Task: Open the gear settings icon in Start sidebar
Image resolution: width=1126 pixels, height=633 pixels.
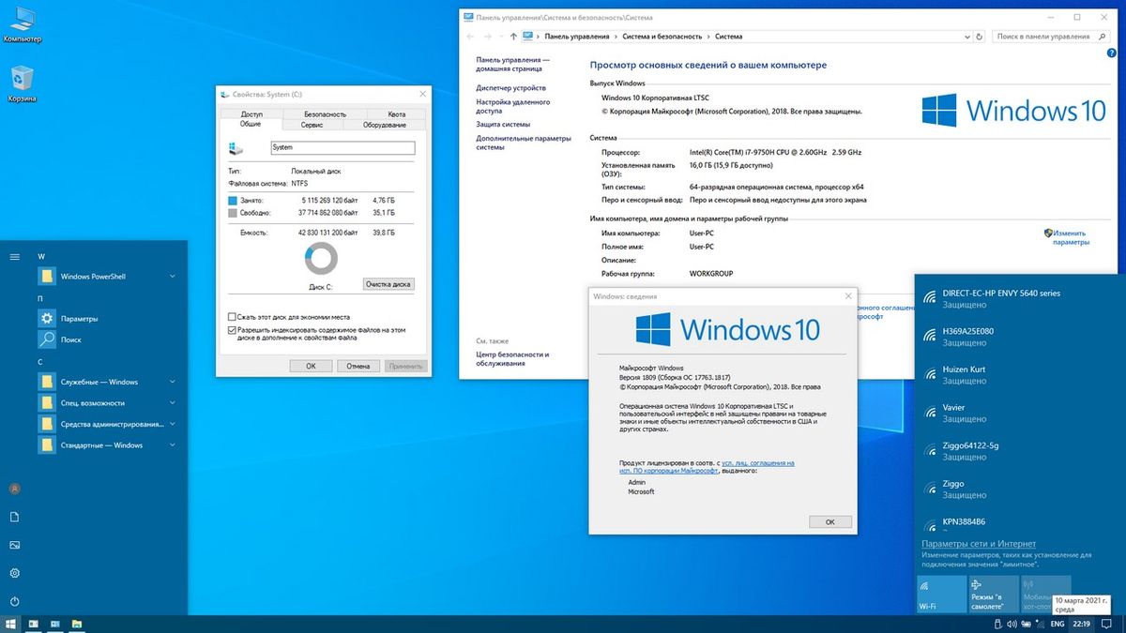Action: tap(14, 573)
